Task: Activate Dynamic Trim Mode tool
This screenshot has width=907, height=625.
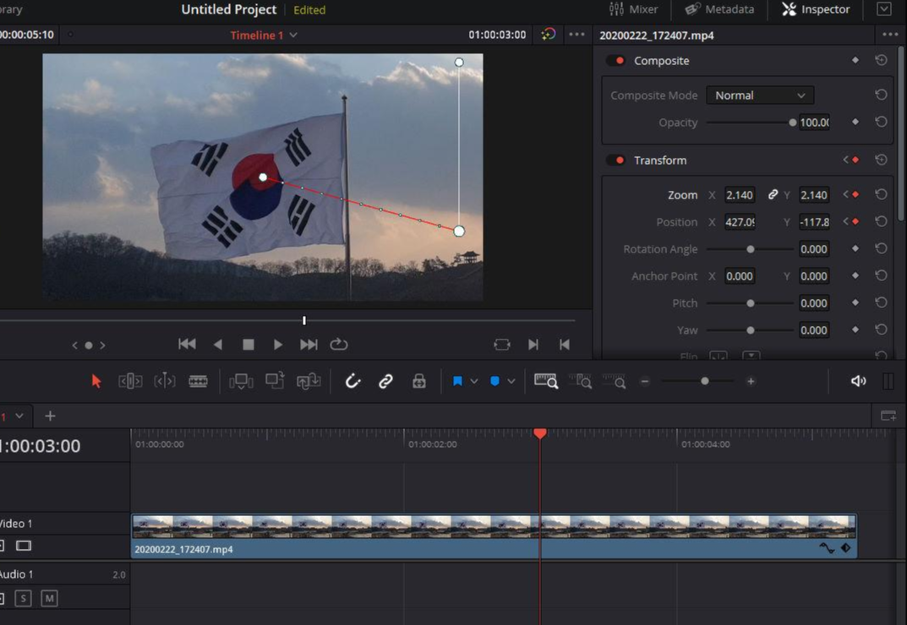Action: tap(164, 381)
